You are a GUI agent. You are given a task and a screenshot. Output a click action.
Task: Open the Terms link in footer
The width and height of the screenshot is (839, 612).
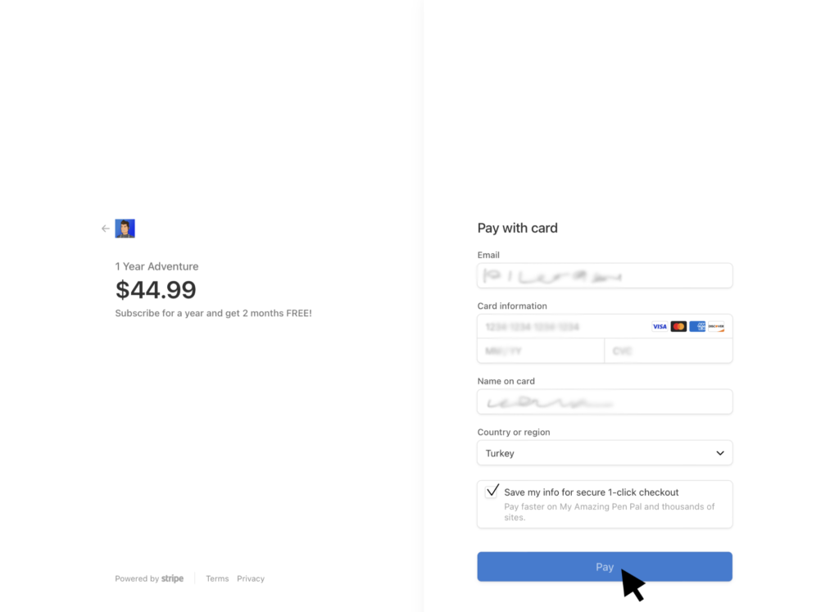coord(217,578)
